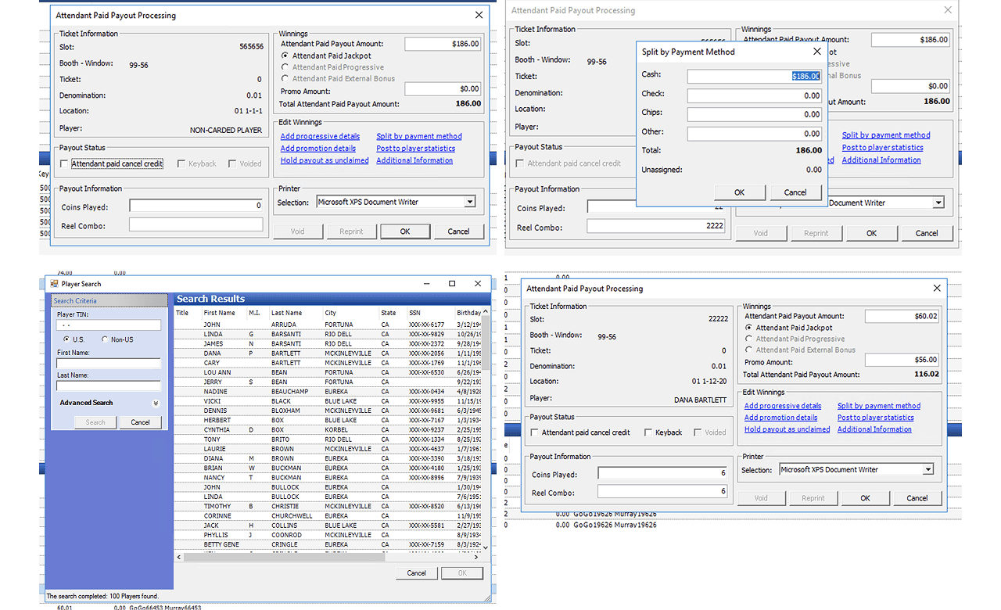This screenshot has width=1001, height=610.
Task: Click the Reprint button in payout dialog
Action: coord(351,231)
